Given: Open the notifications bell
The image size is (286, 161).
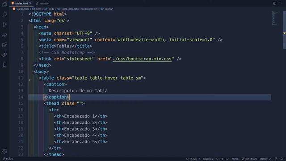Looking at the screenshot, I should pos(282,159).
